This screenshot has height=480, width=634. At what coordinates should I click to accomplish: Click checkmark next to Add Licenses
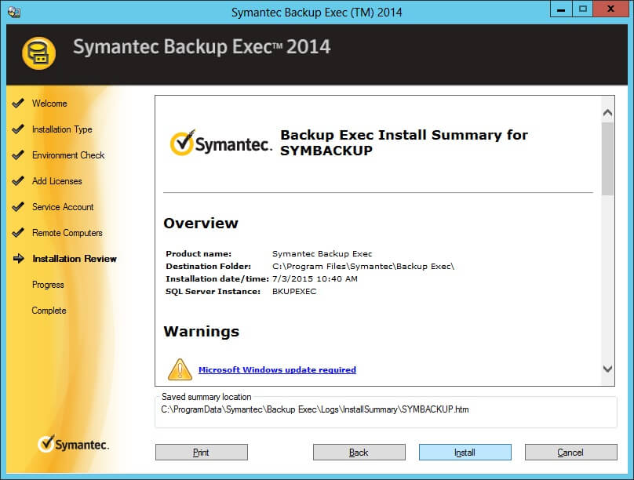18,180
